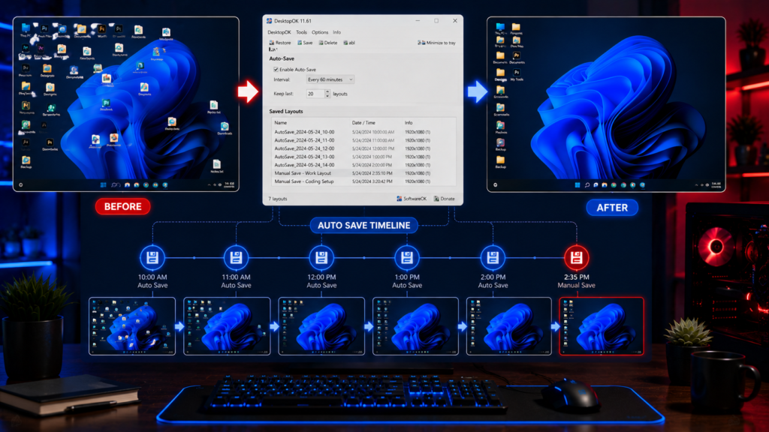Screen dimensions: 769x432
Task: Click the 10:00 AM Auto Save disk icon
Action: tap(152, 258)
